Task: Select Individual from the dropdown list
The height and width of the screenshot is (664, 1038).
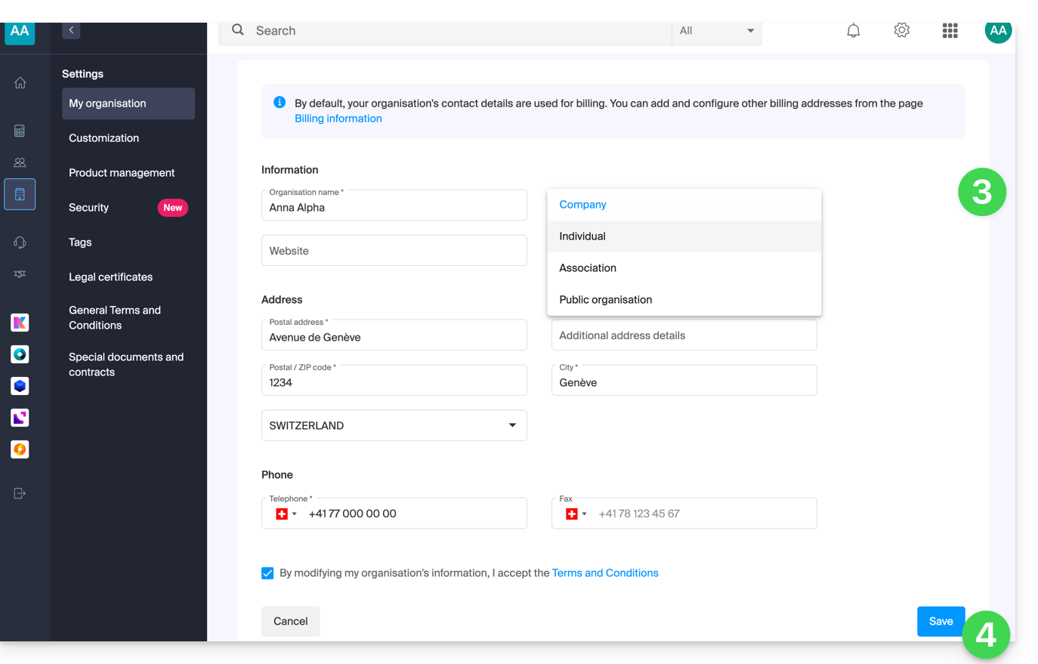Action: coord(582,236)
